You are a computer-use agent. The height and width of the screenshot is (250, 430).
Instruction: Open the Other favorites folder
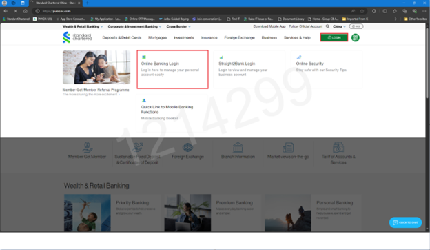tap(415, 19)
